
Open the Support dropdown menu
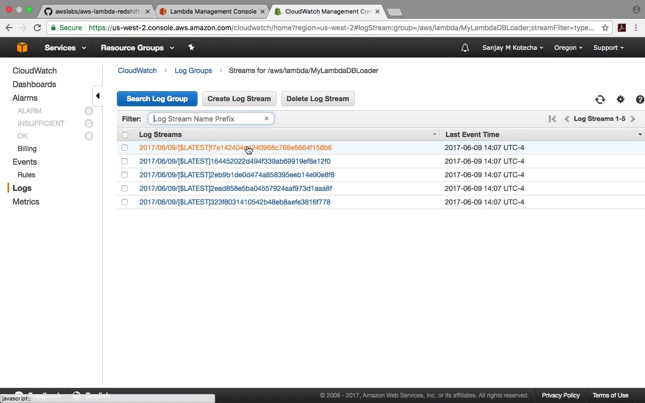608,47
